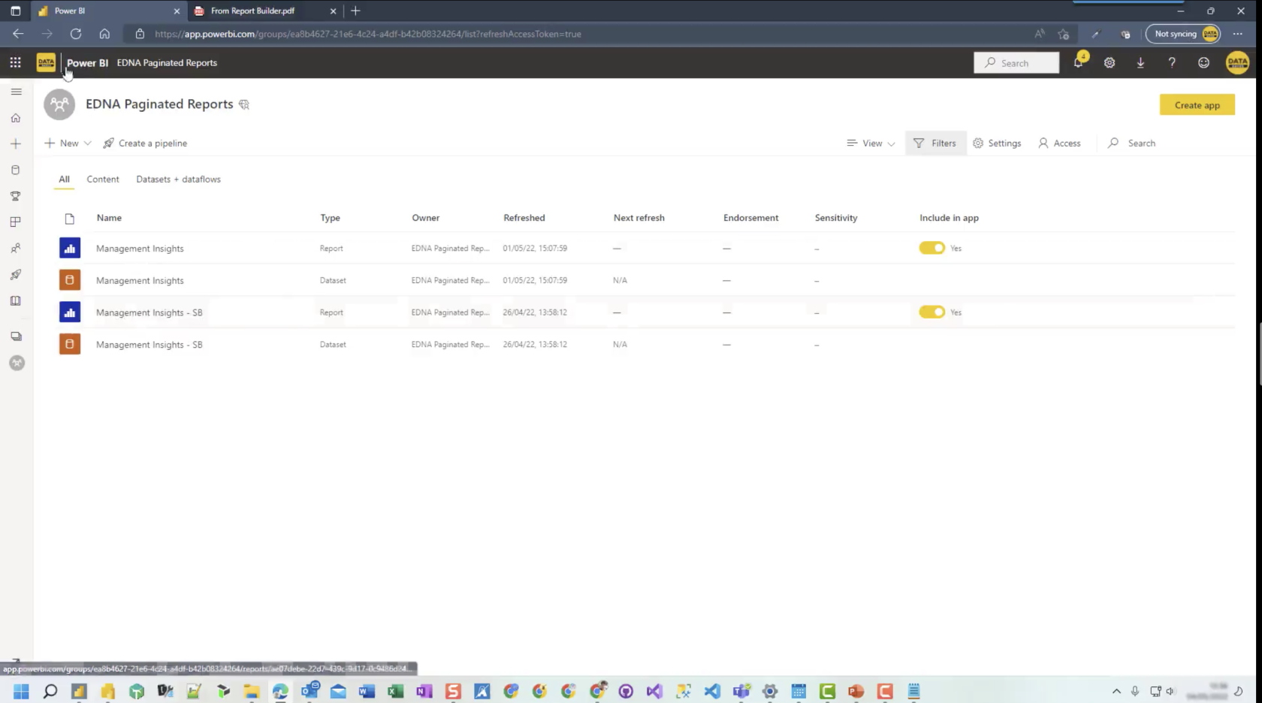Expand the New dropdown
Screen dimensions: 1262x703
pos(68,143)
